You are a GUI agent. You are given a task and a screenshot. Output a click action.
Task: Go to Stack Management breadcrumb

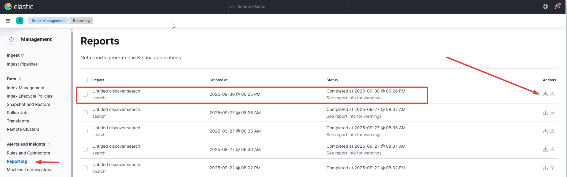tap(48, 21)
